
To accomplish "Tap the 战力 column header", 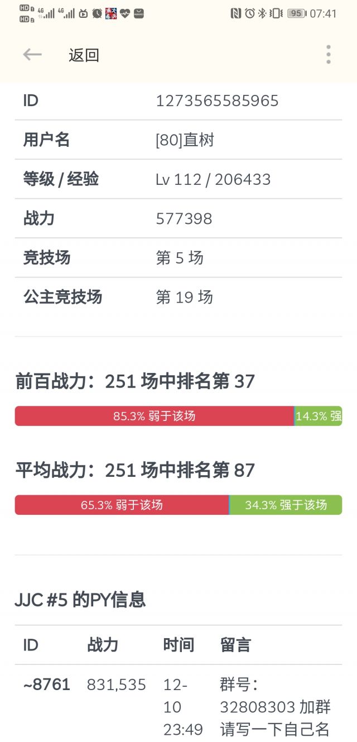I will click(x=101, y=645).
